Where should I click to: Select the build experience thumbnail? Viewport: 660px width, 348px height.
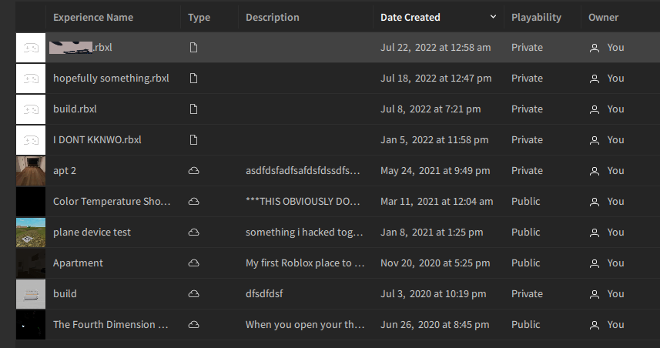(31, 294)
